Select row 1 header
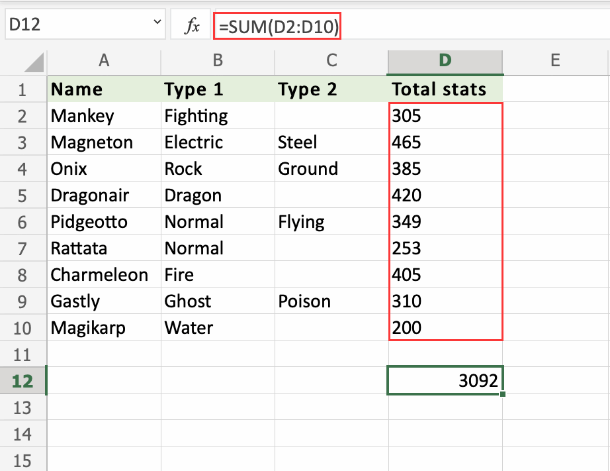Screen dimensions: 610x471 click(x=22, y=89)
